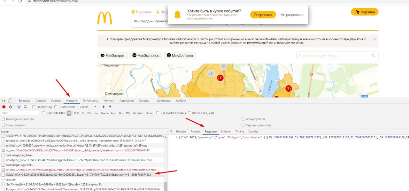The height and width of the screenshot is (191, 409).
Task: Click the McDonald's golden arches logo
Action: [105, 18]
